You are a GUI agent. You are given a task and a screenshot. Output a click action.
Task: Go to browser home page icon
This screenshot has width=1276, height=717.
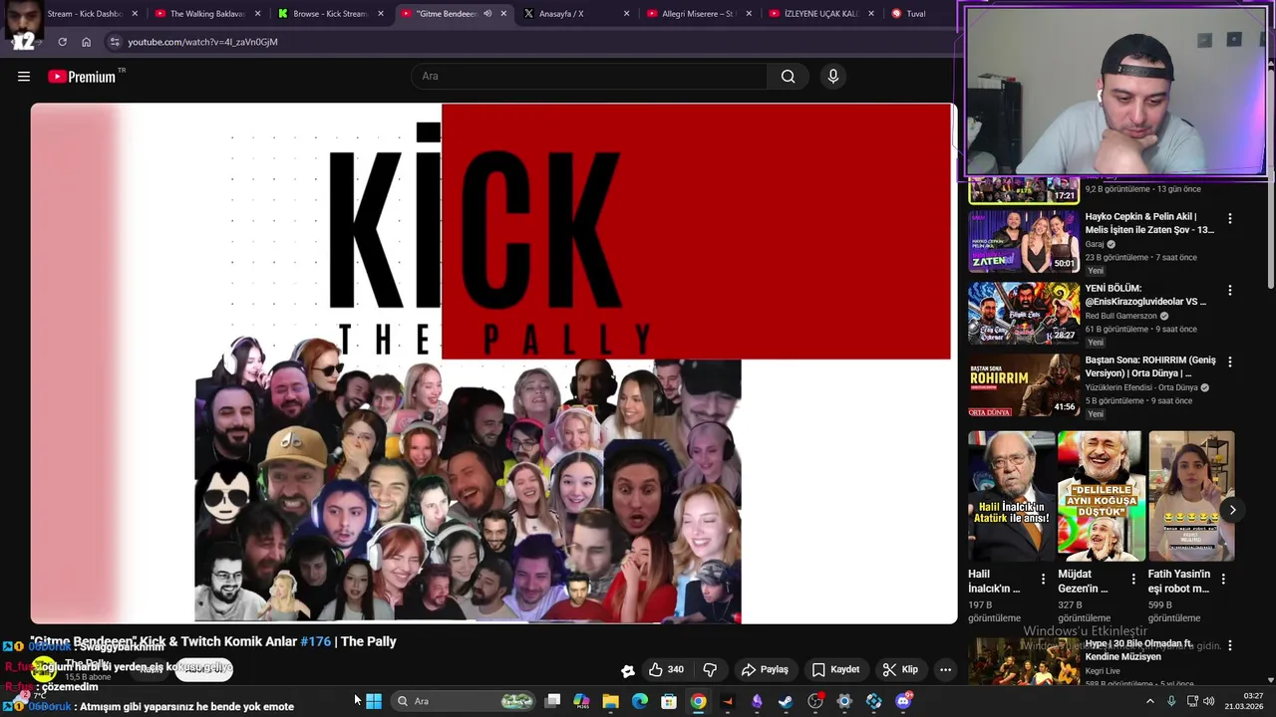[87, 42]
